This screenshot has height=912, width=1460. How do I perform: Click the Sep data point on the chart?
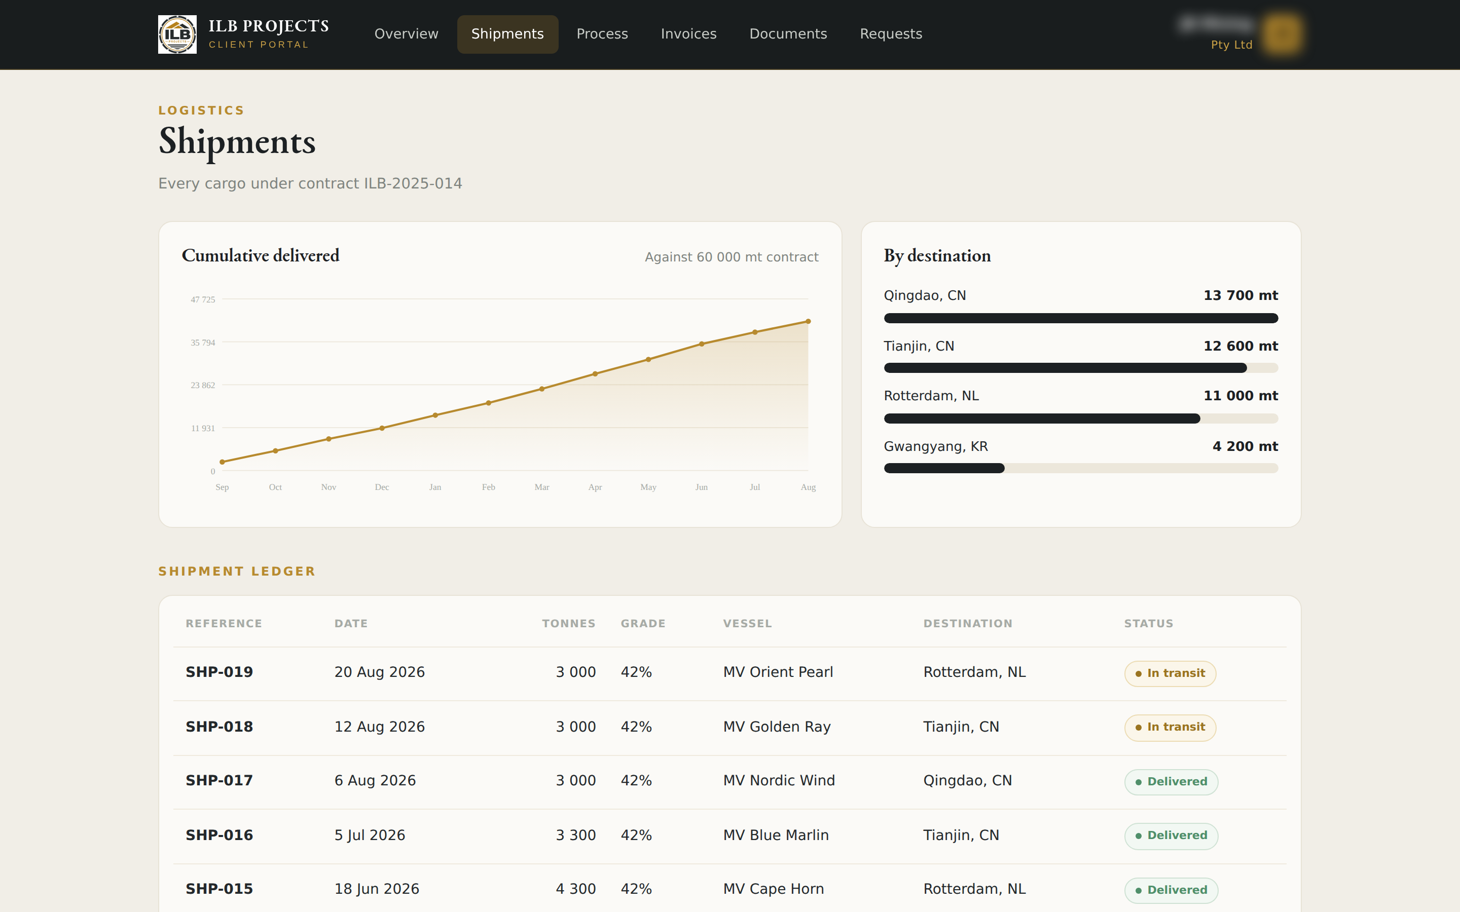pos(222,462)
